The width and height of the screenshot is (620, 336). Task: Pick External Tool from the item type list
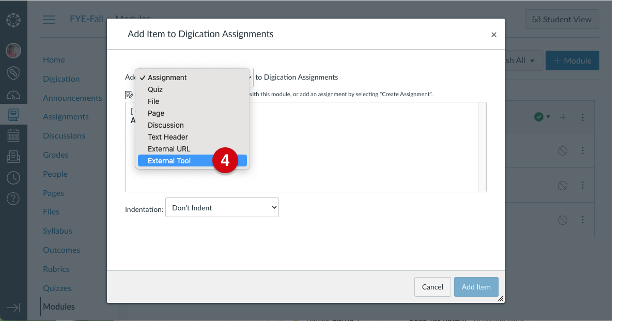(x=192, y=161)
